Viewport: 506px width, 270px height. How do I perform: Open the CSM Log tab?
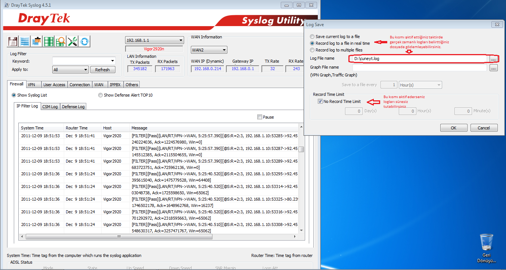click(50, 107)
